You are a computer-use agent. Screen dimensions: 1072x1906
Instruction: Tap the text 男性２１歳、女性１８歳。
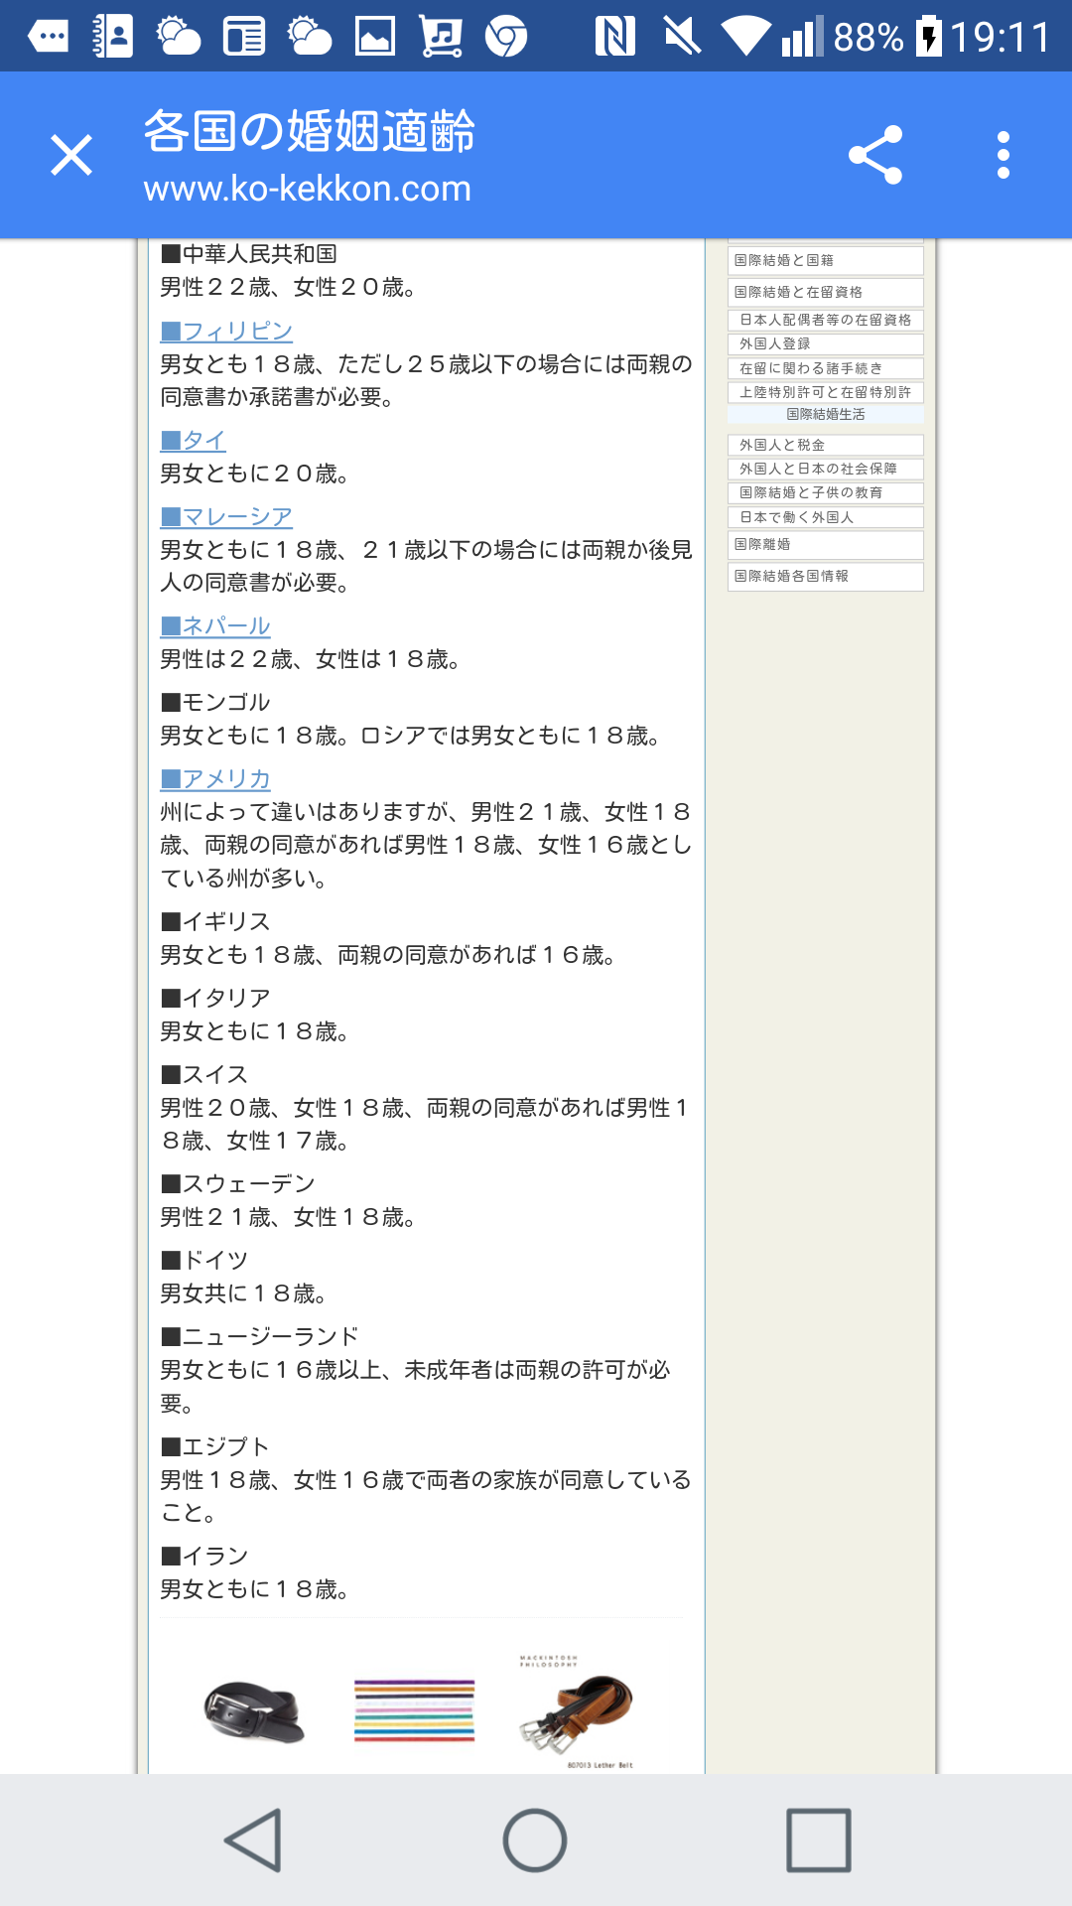click(x=290, y=1217)
